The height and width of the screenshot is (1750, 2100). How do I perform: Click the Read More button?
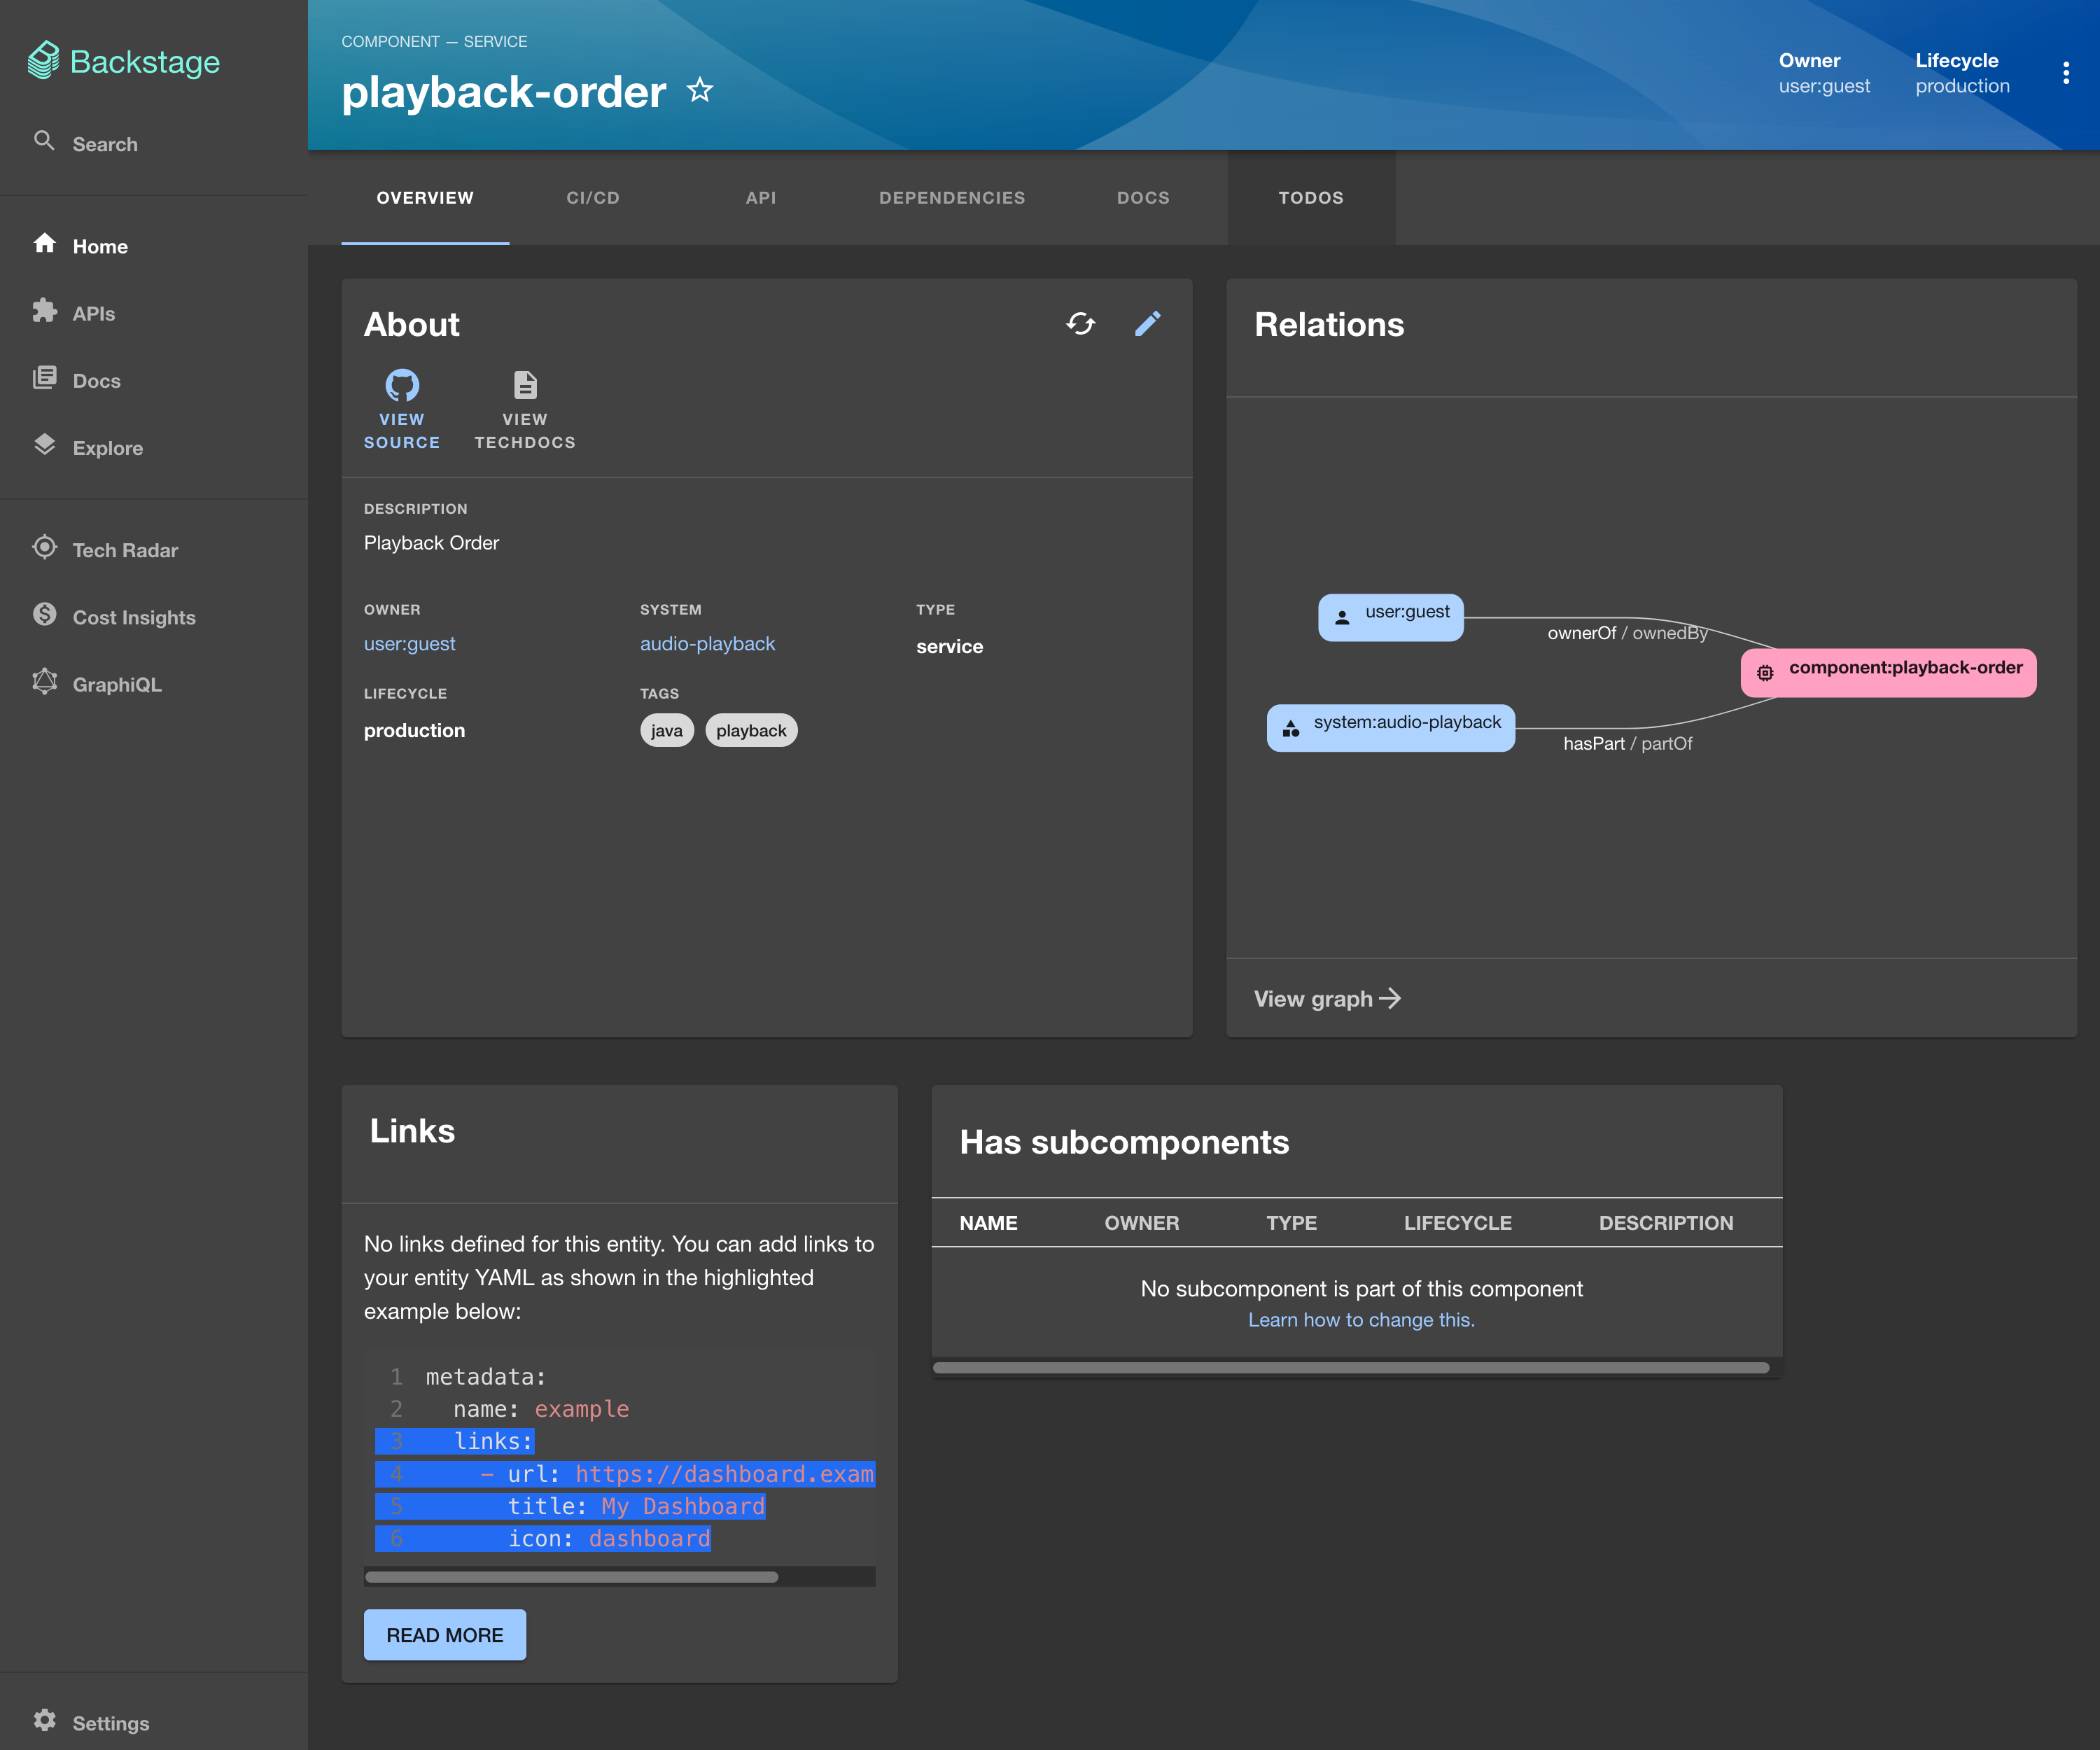point(445,1635)
